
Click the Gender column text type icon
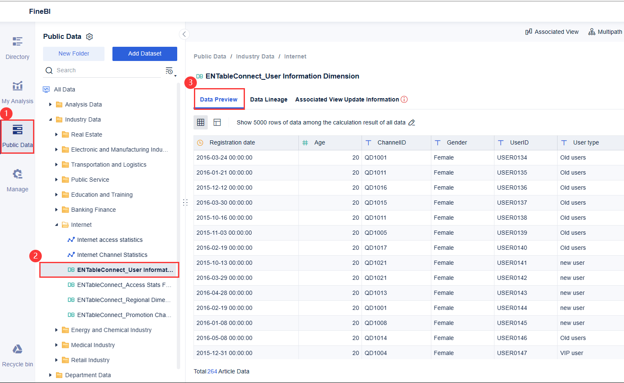click(438, 143)
